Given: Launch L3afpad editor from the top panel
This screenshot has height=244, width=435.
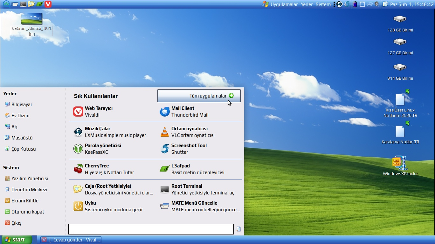Looking at the screenshot, I should click(39, 4).
